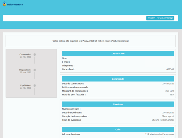Click the Livraison section header
Image resolution: width=182 pixels, height=138 pixels.
[118, 104]
